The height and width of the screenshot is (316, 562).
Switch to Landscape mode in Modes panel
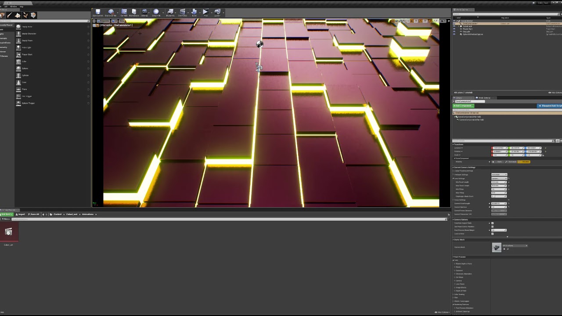(18, 15)
